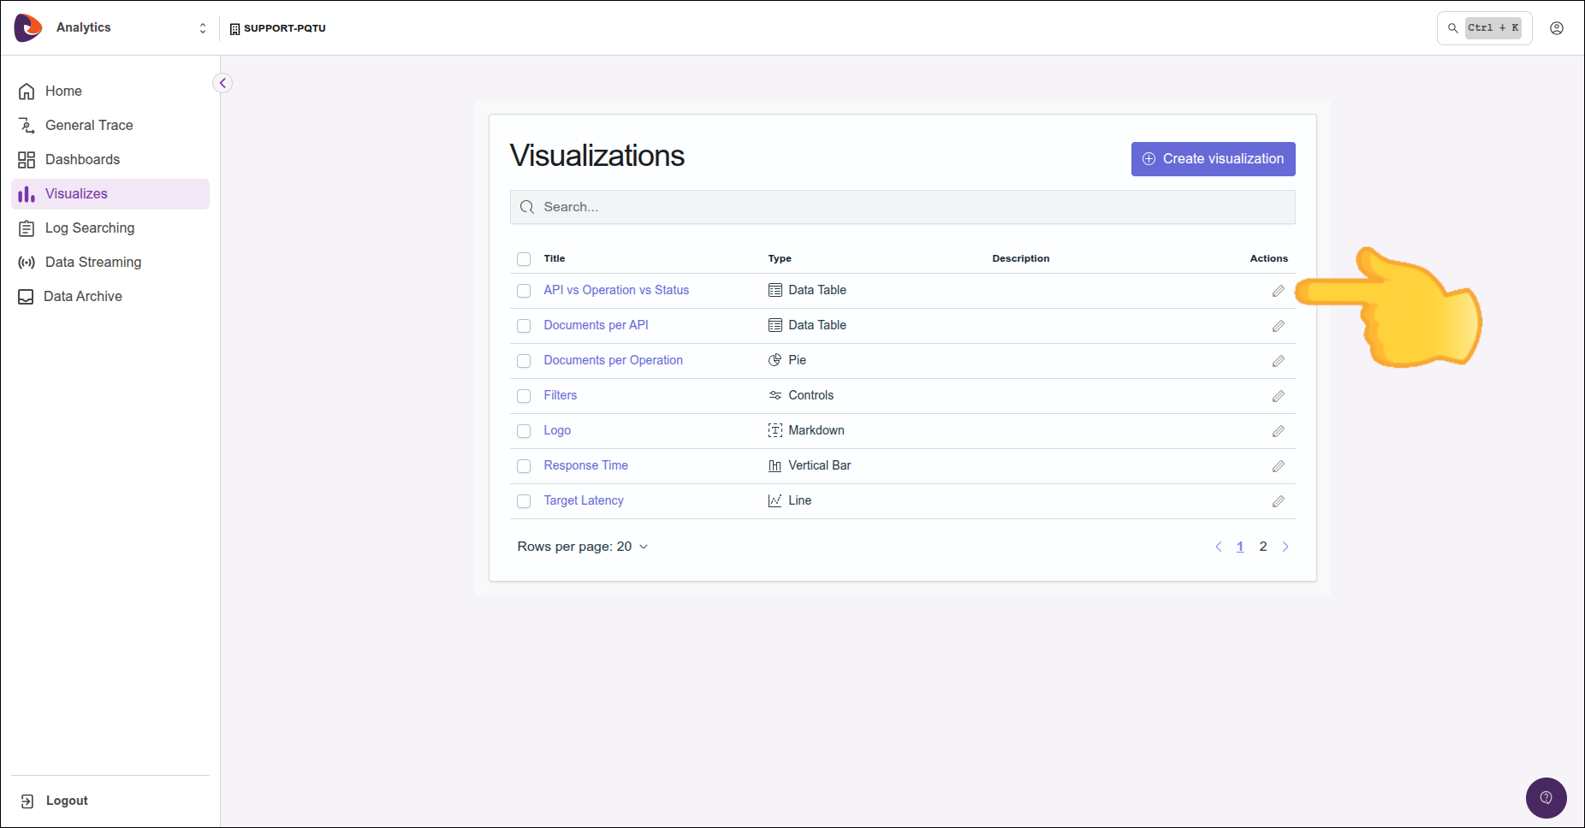
Task: Click the pencil icon for Target Latency
Action: coord(1278,501)
